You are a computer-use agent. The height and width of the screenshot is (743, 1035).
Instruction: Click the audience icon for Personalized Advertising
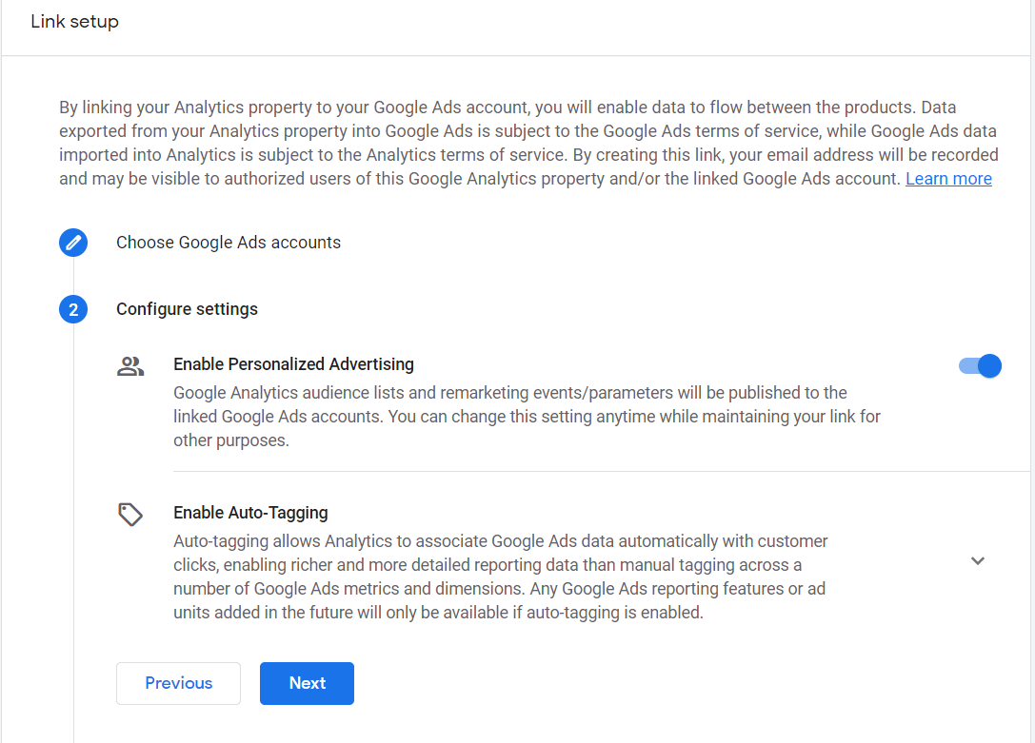130,364
